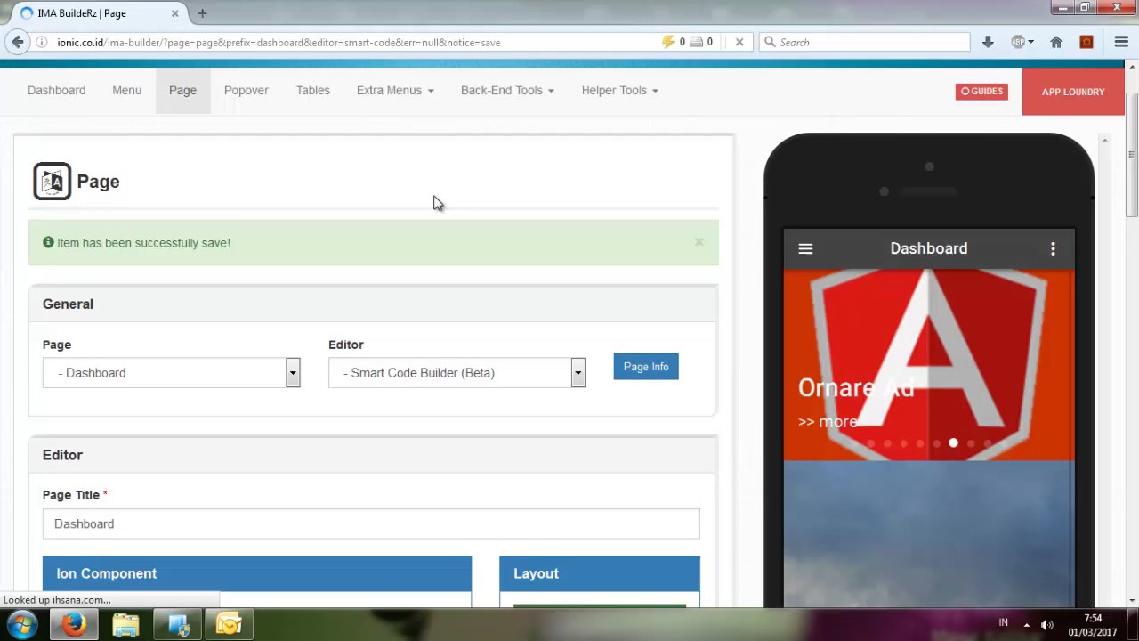Expand the Helper Tools dropdown
This screenshot has width=1139, height=641.
coord(619,90)
